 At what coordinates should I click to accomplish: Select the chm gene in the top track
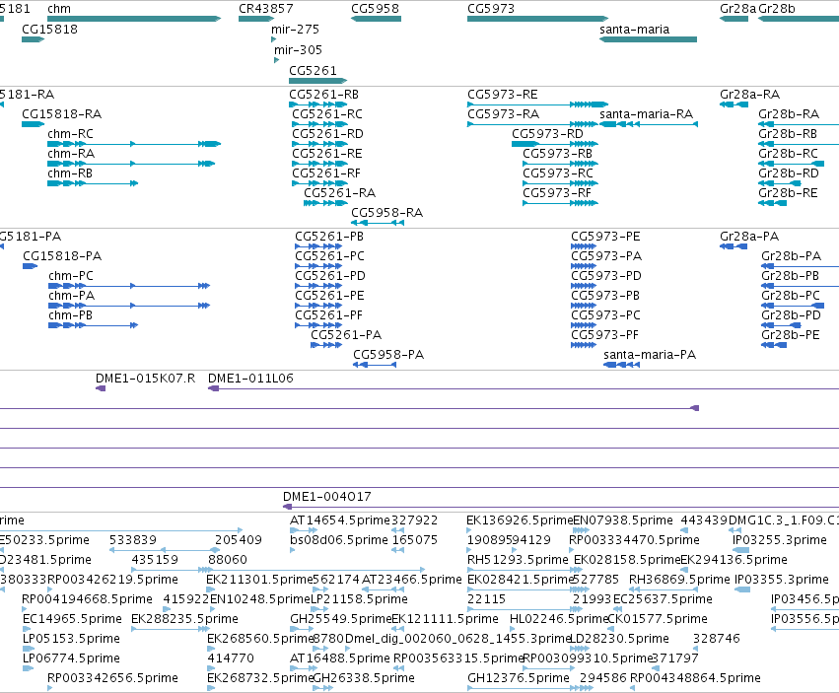pyautogui.click(x=134, y=19)
